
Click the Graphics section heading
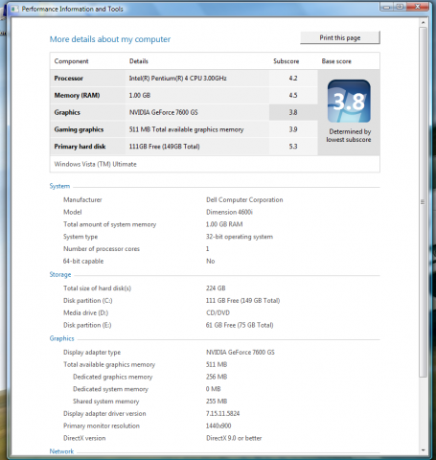click(62, 338)
